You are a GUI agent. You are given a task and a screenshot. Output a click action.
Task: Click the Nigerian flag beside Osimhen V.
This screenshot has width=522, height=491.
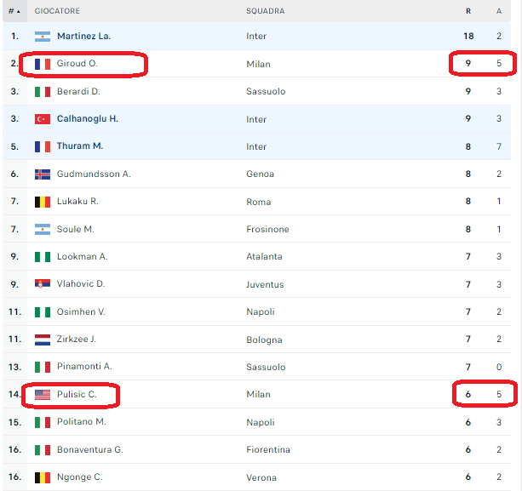pos(43,312)
